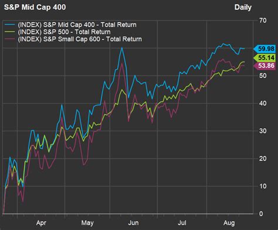
Task: Click the S&P Mid Cap 400 chart title
Action: click(x=35, y=8)
